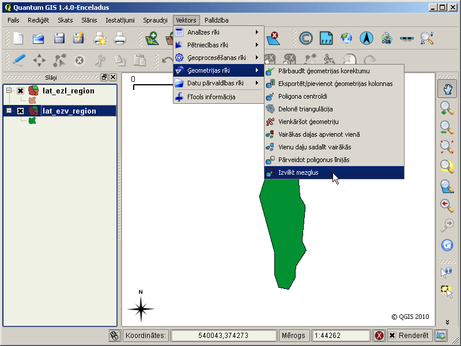Toggle the Renderēt checkbox in status bar
Viewport: 461px width, 346px height.
coord(392,336)
